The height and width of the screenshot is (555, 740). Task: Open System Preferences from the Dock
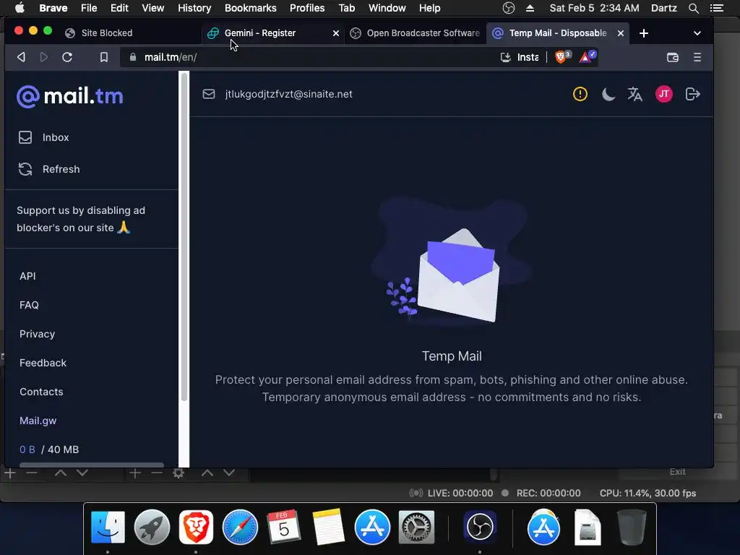point(416,527)
